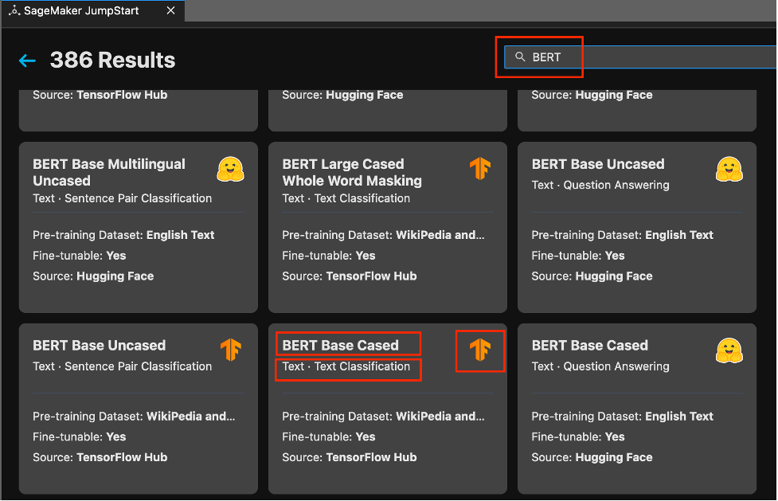This screenshot has width=778, height=501.
Task: Click the magnifier icon in the search box
Action: (520, 57)
